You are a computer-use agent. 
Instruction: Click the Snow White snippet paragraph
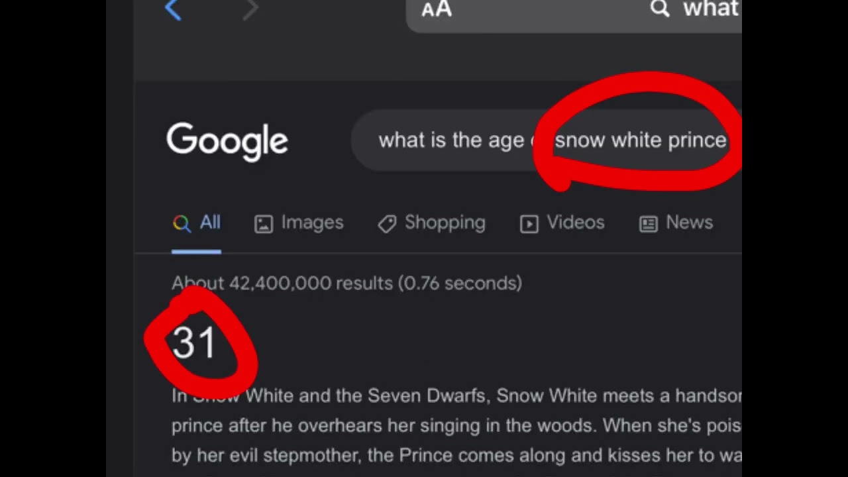(x=456, y=425)
